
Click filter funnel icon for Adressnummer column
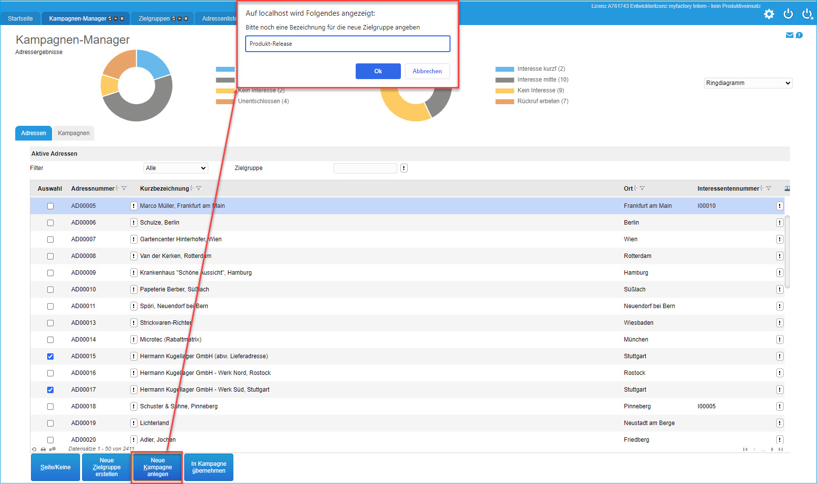(124, 188)
